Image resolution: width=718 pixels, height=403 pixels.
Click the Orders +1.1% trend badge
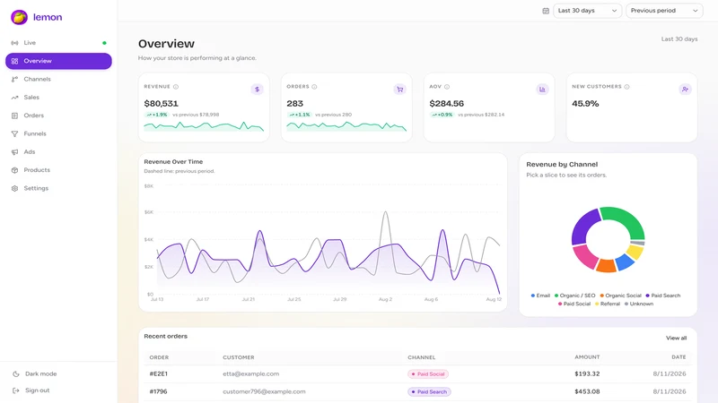pyautogui.click(x=300, y=115)
